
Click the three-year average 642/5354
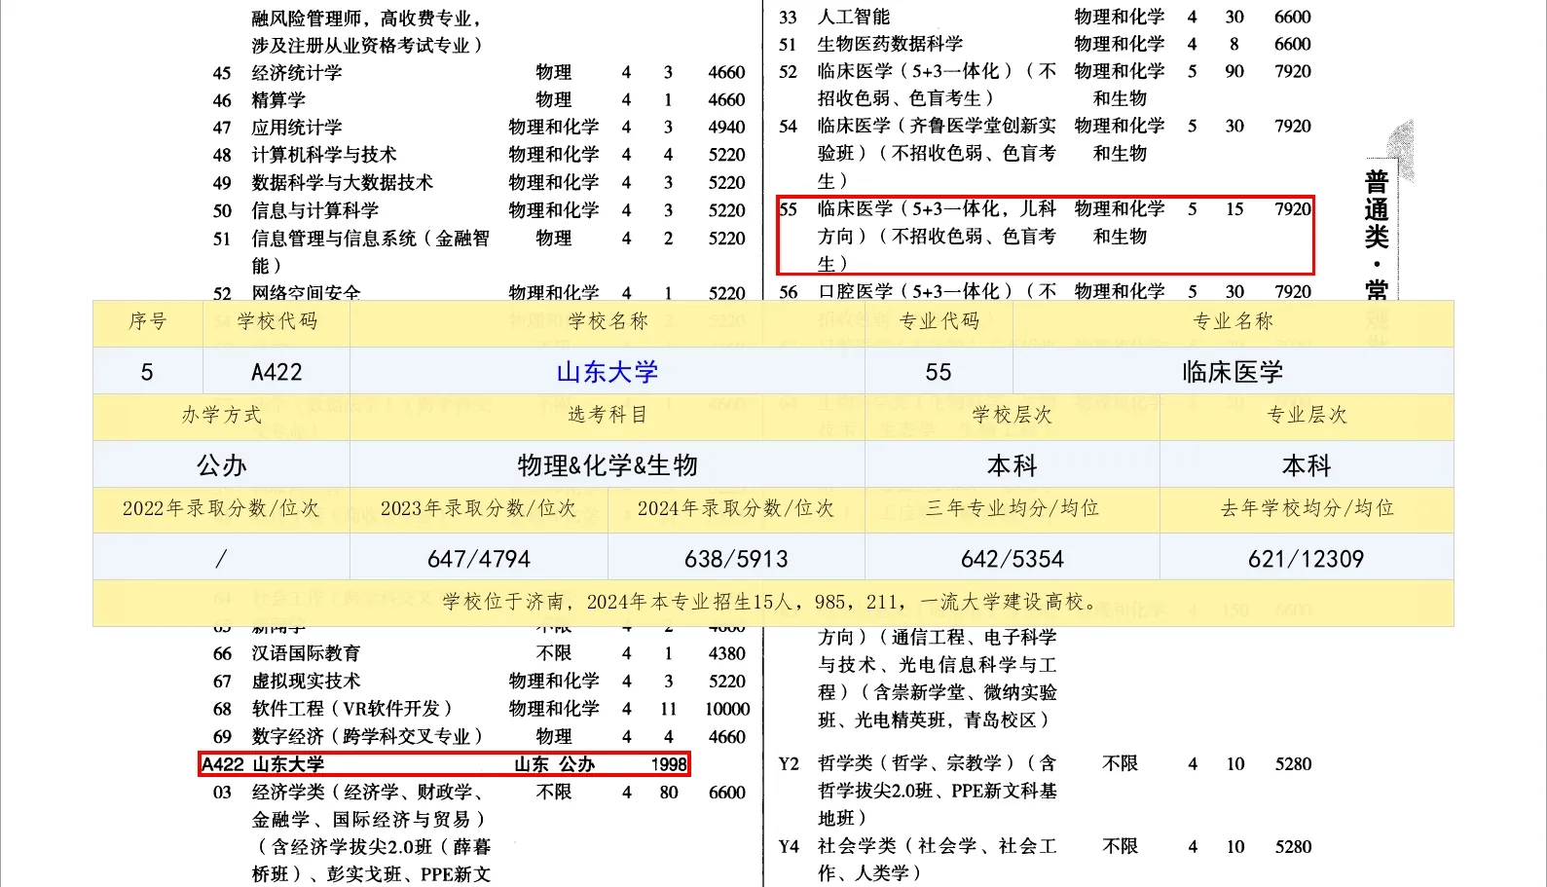tap(1012, 559)
